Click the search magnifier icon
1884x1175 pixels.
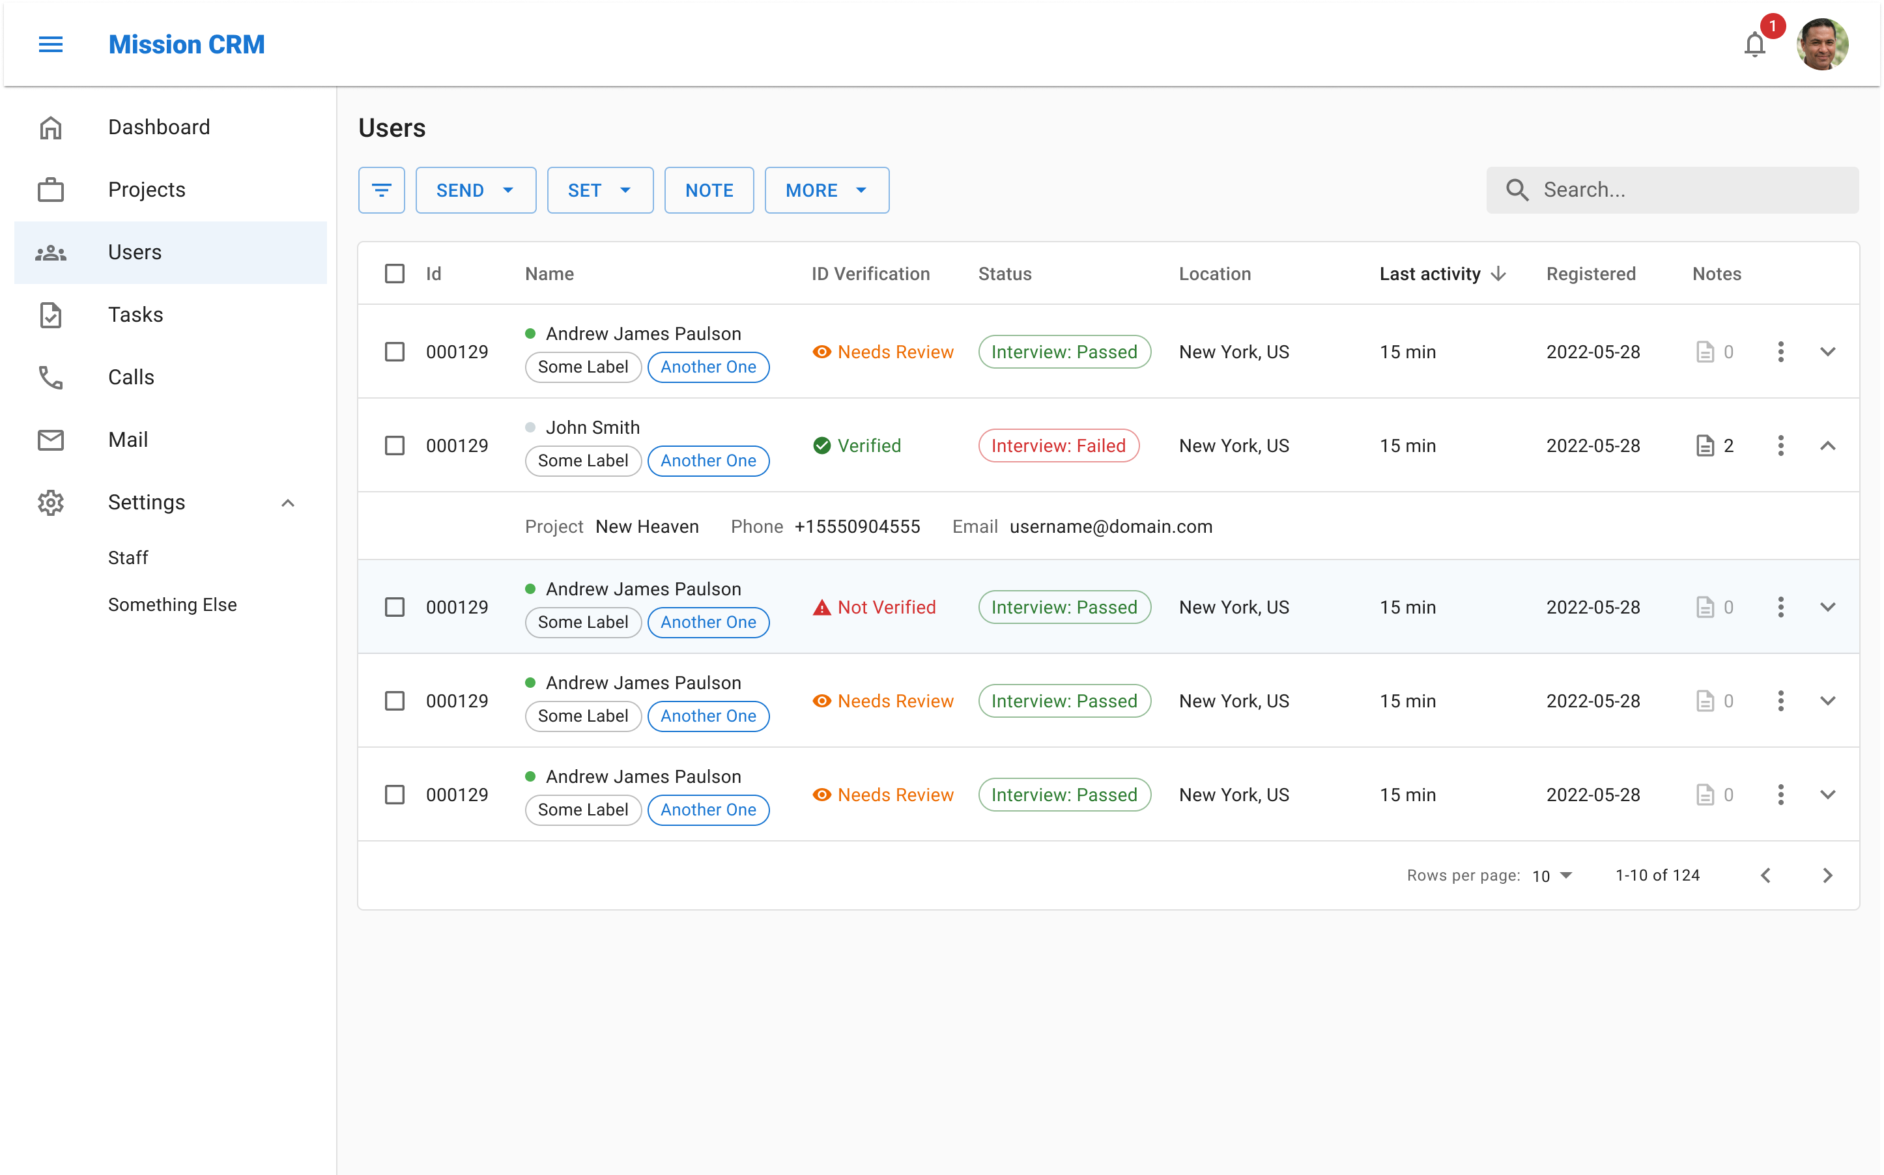[1517, 190]
